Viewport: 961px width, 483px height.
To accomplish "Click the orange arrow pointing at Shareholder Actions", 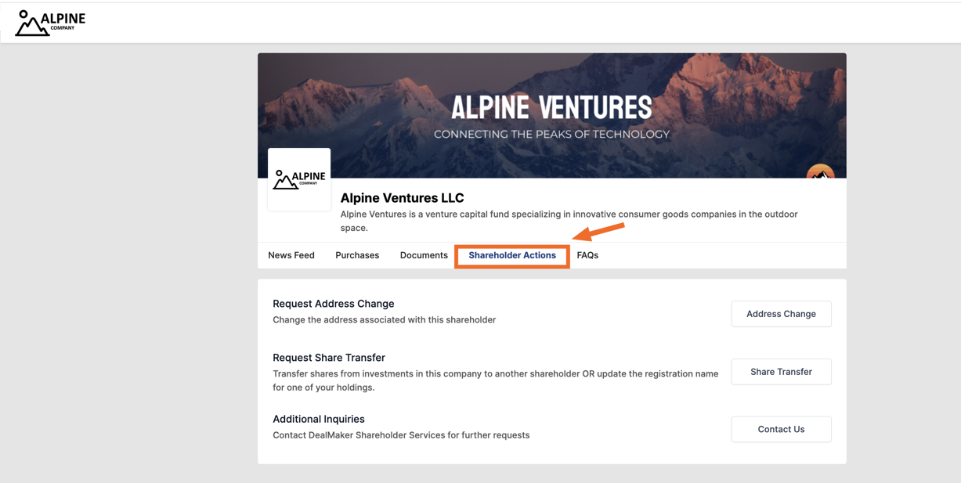I will click(x=599, y=231).
